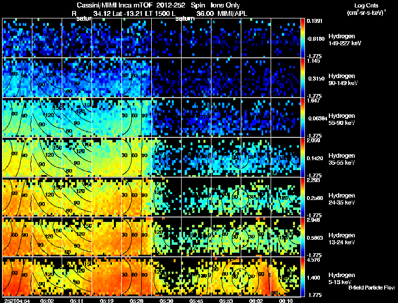Click the L-shell value '36.00'
The image size is (398, 303).
pyautogui.click(x=205, y=13)
